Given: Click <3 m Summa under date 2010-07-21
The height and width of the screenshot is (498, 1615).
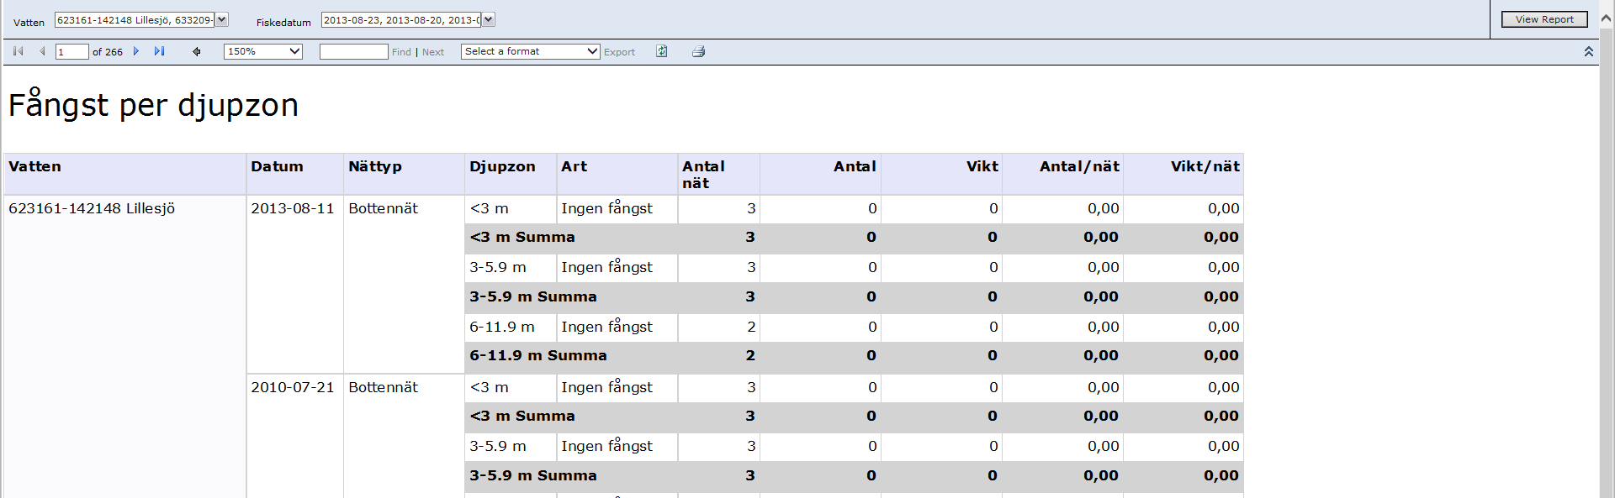Looking at the screenshot, I should [x=522, y=417].
